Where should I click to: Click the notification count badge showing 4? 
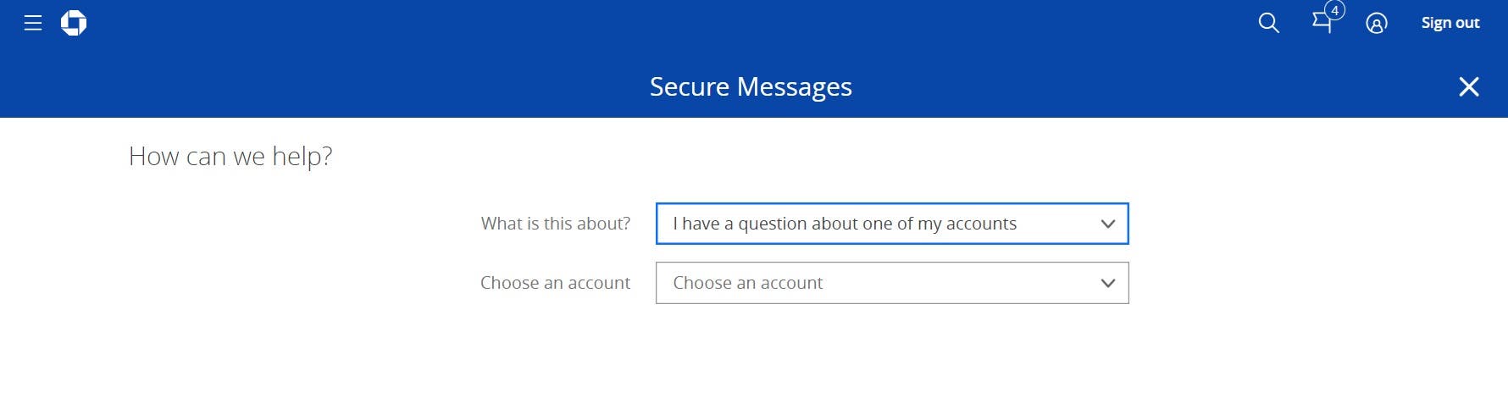click(x=1335, y=10)
